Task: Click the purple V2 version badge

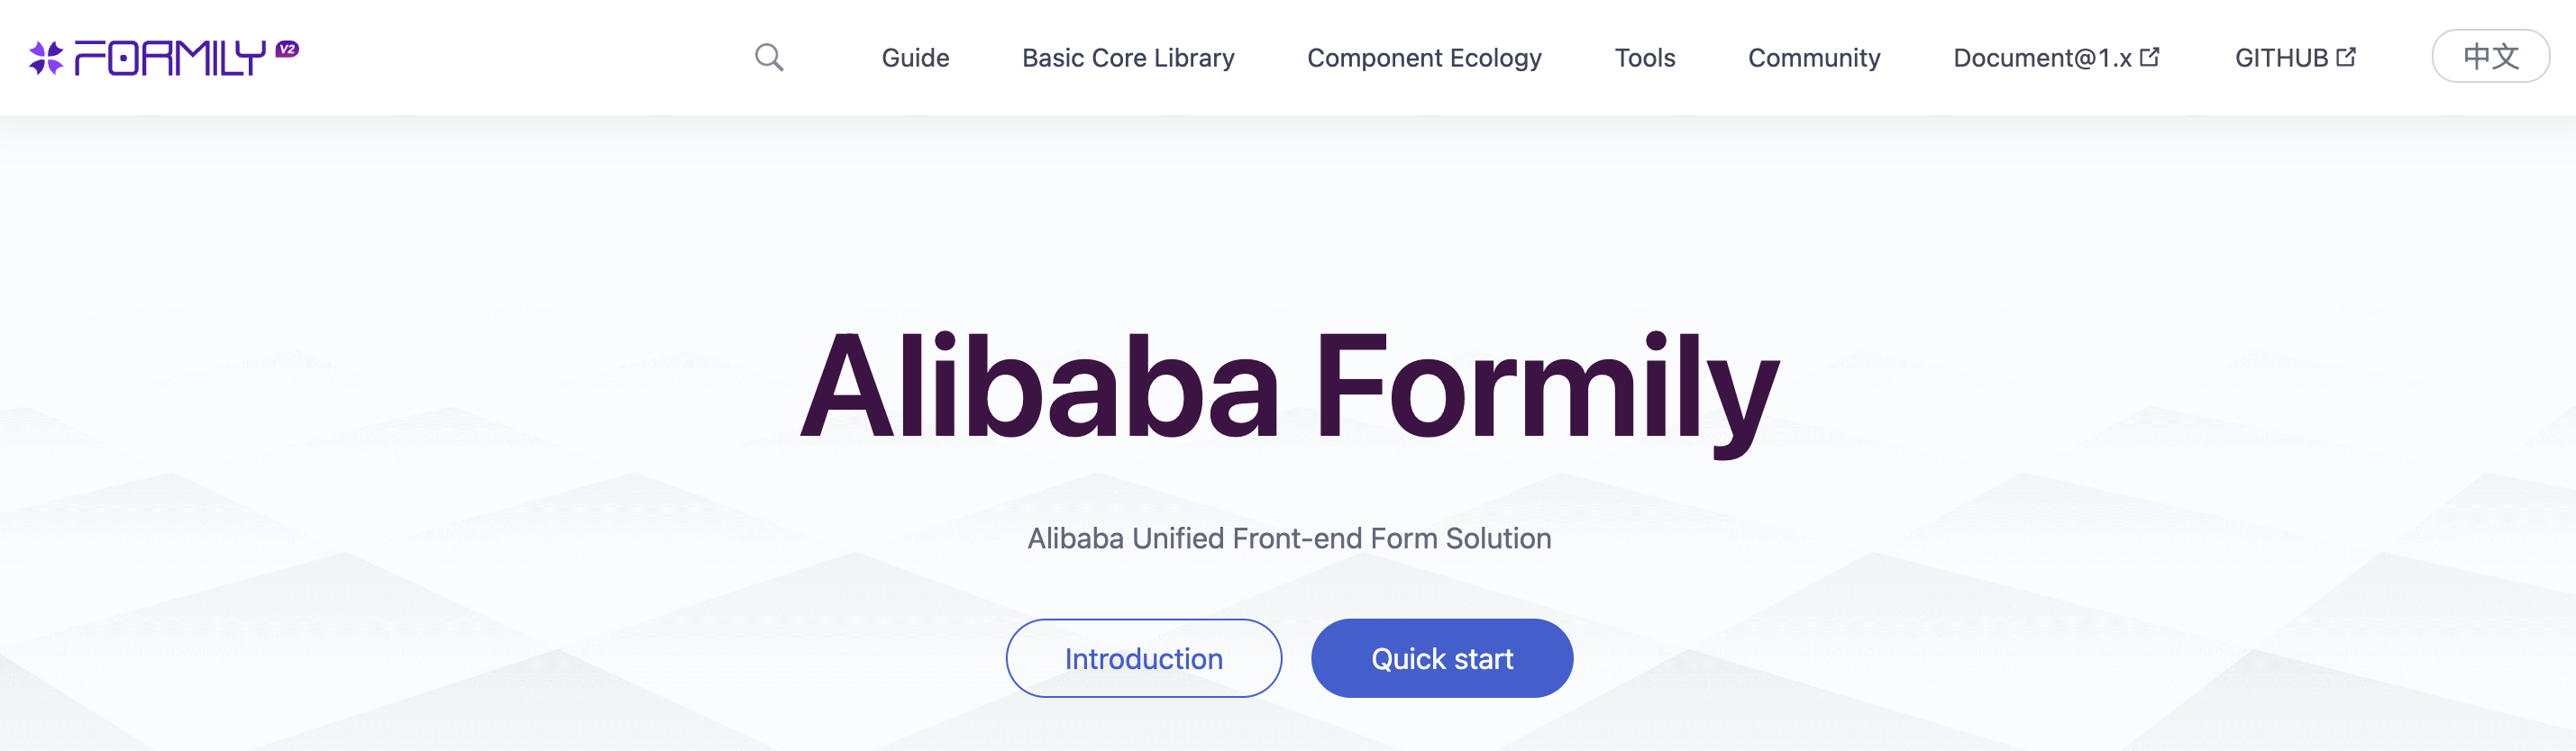Action: [x=287, y=49]
